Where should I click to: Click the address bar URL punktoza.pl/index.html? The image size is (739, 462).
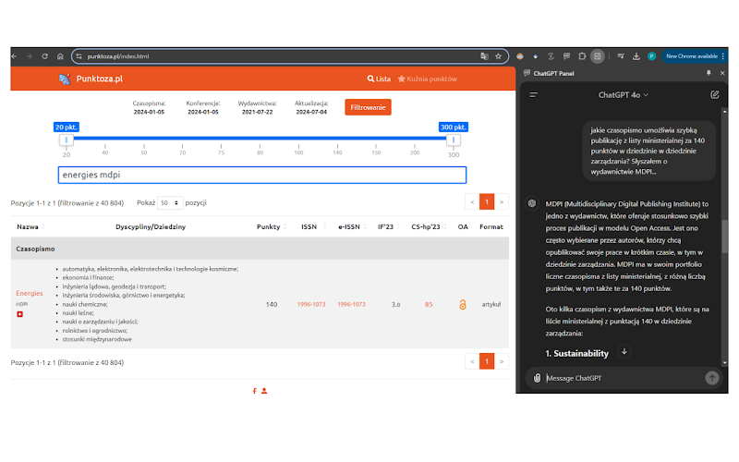(x=118, y=56)
